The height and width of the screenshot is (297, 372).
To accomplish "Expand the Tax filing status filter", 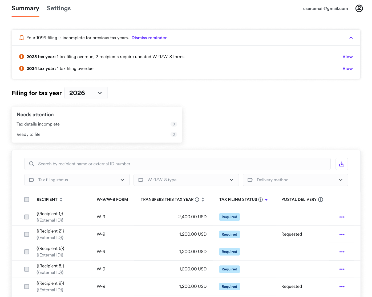I will coord(77,180).
